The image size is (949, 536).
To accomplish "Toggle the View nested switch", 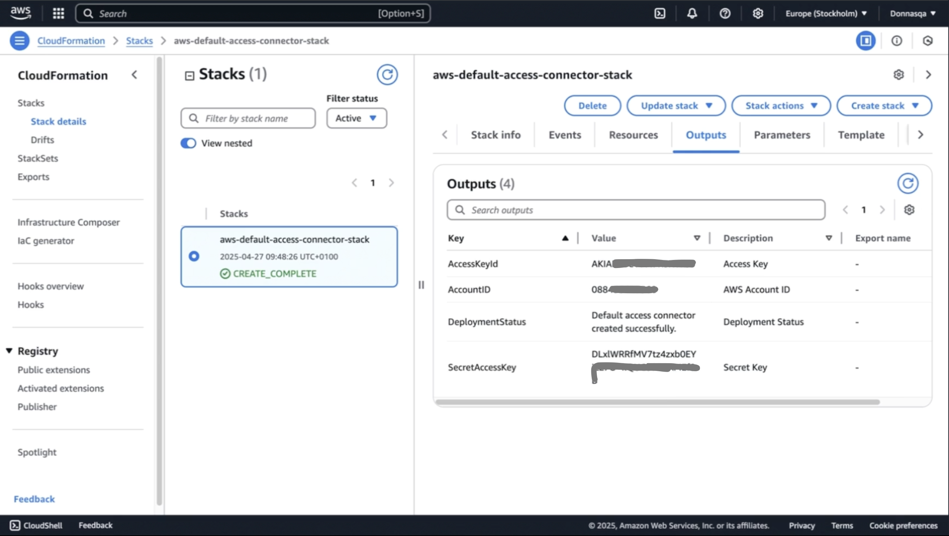I will [188, 143].
